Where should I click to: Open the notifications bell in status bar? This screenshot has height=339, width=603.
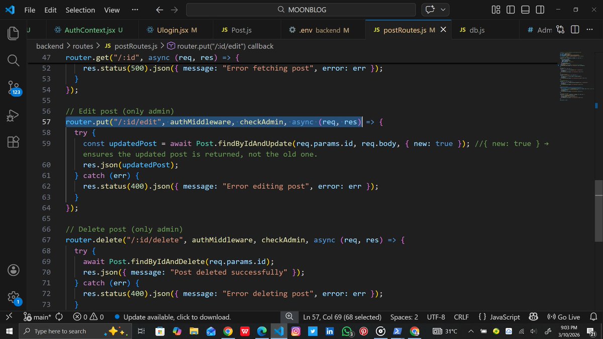coord(593,317)
